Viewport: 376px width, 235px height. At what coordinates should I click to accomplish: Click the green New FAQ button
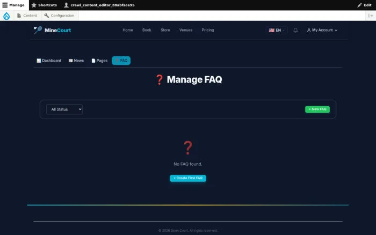coord(317,109)
